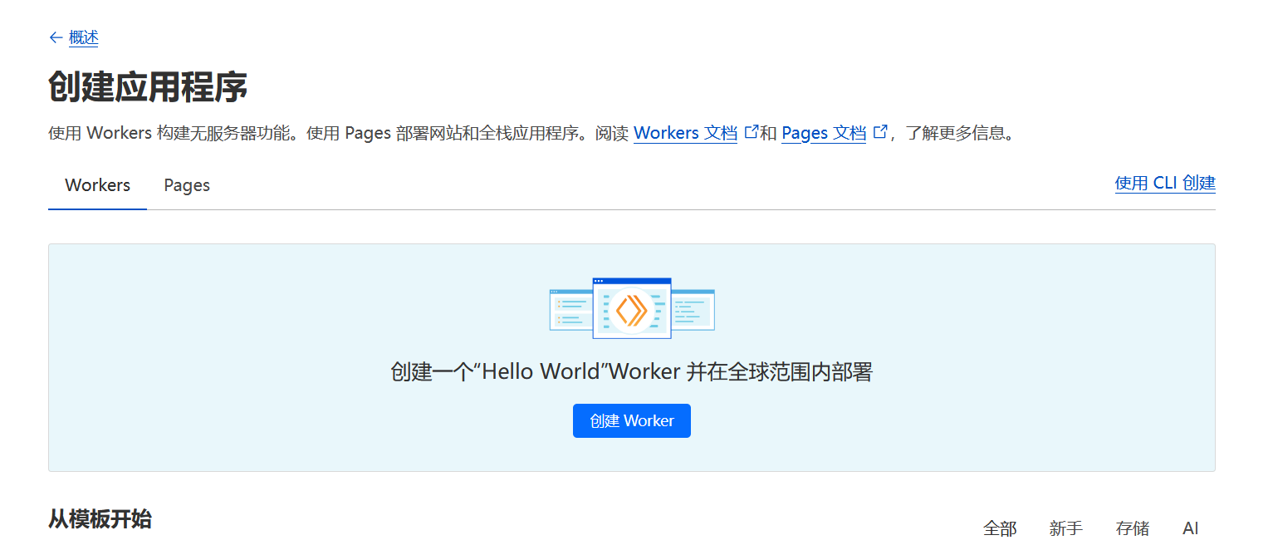The image size is (1273, 545).
Task: Click the 从模板开始 section heading
Action: click(100, 519)
